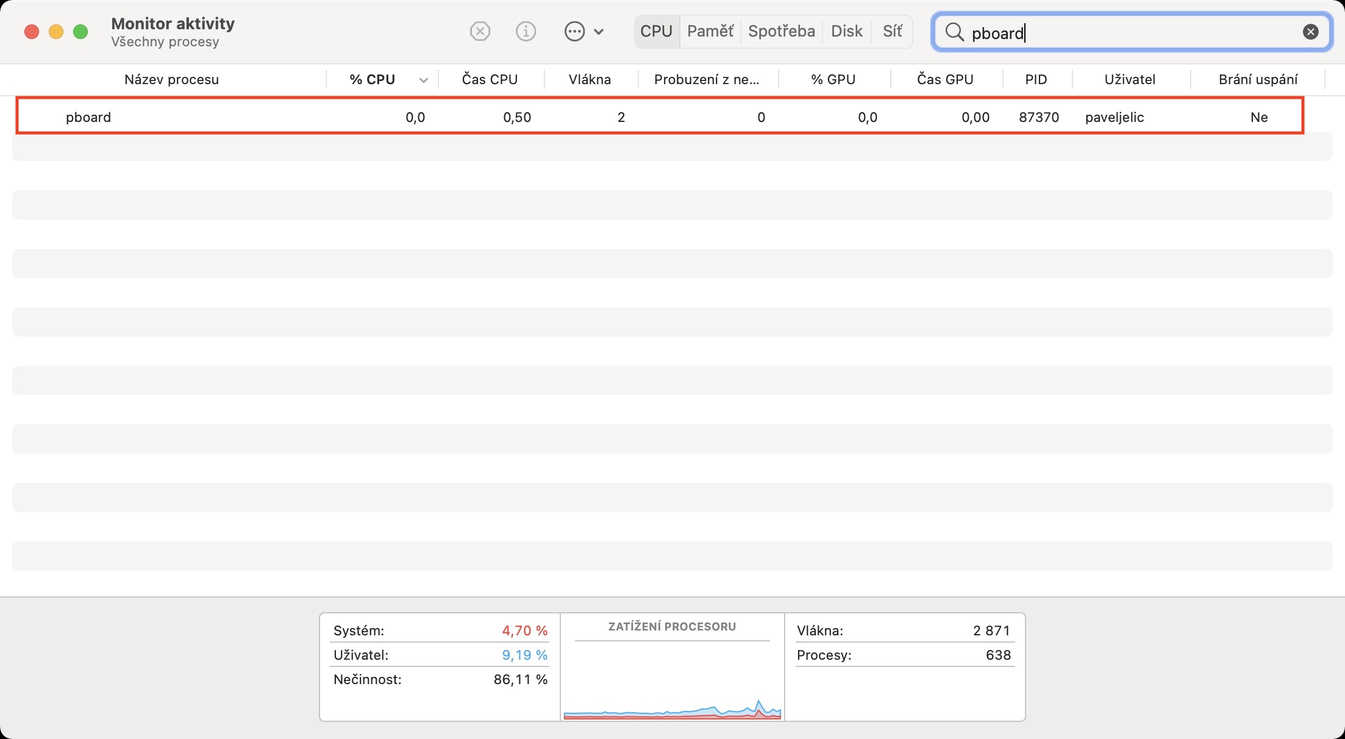Switch to the Paměť tab
This screenshot has height=739, width=1345.
[710, 31]
